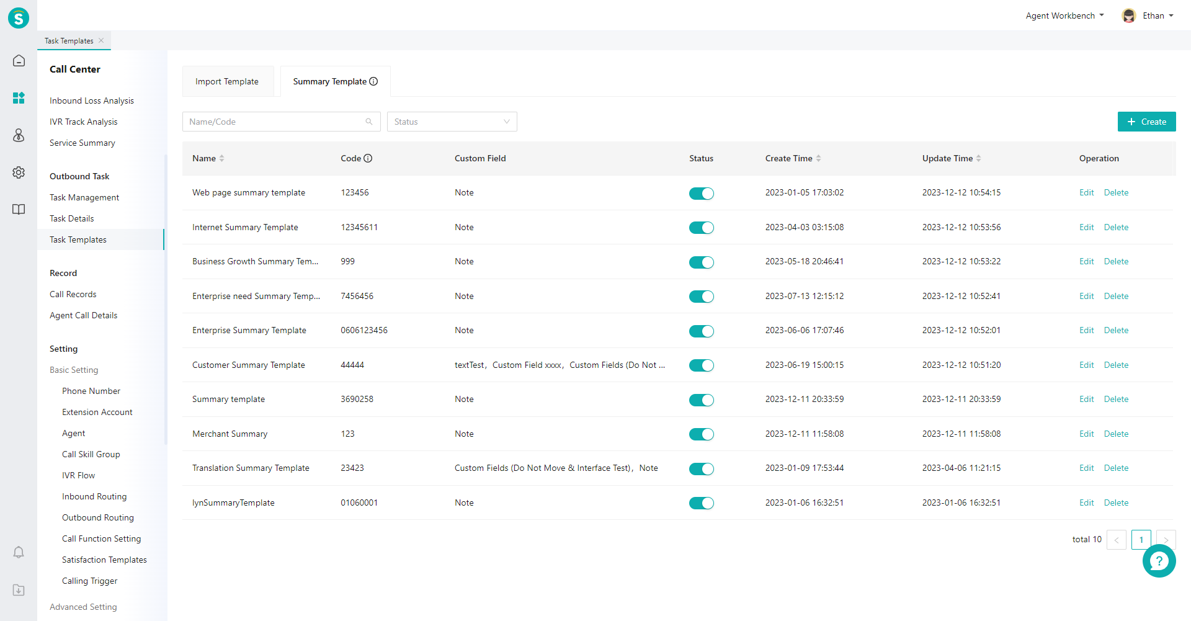This screenshot has height=621, width=1191.
Task: Toggle status of Enterprise Summary Template
Action: click(702, 331)
